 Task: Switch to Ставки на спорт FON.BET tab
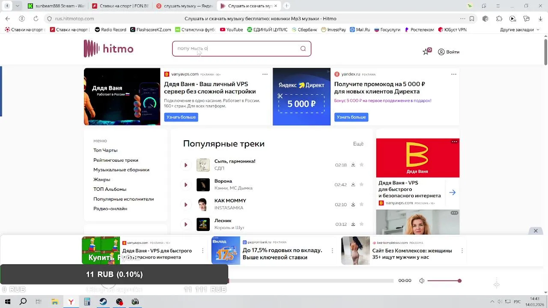pos(121,6)
